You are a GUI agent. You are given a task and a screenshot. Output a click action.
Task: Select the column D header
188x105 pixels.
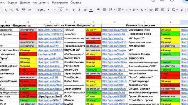click(x=28, y=22)
